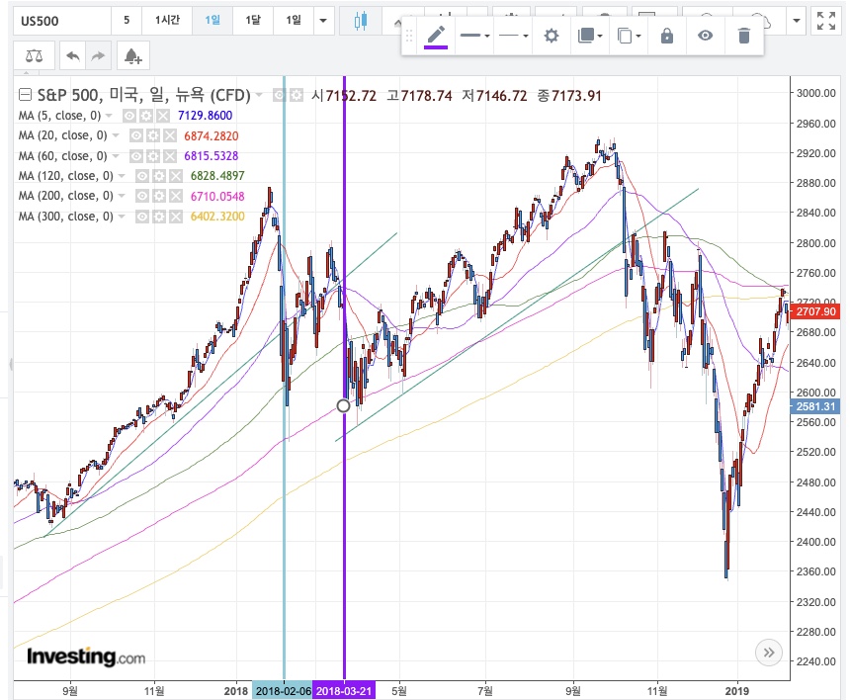Grab the floating toolbar drag handle

coord(409,36)
